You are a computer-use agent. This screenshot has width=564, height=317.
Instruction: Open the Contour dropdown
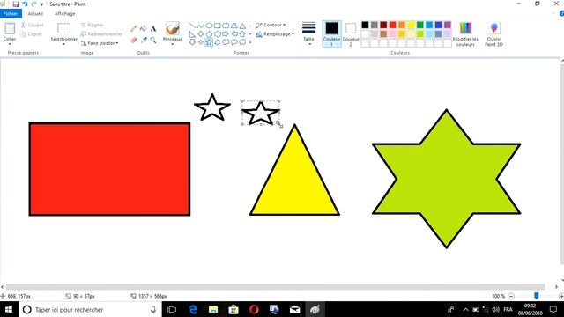click(271, 25)
